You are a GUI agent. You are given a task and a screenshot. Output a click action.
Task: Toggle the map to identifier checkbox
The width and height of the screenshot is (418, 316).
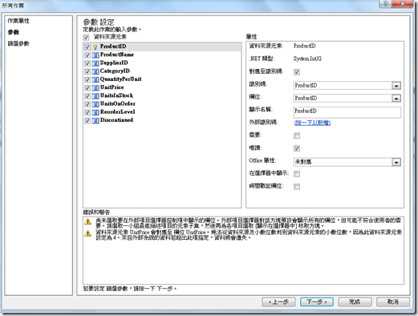click(297, 72)
